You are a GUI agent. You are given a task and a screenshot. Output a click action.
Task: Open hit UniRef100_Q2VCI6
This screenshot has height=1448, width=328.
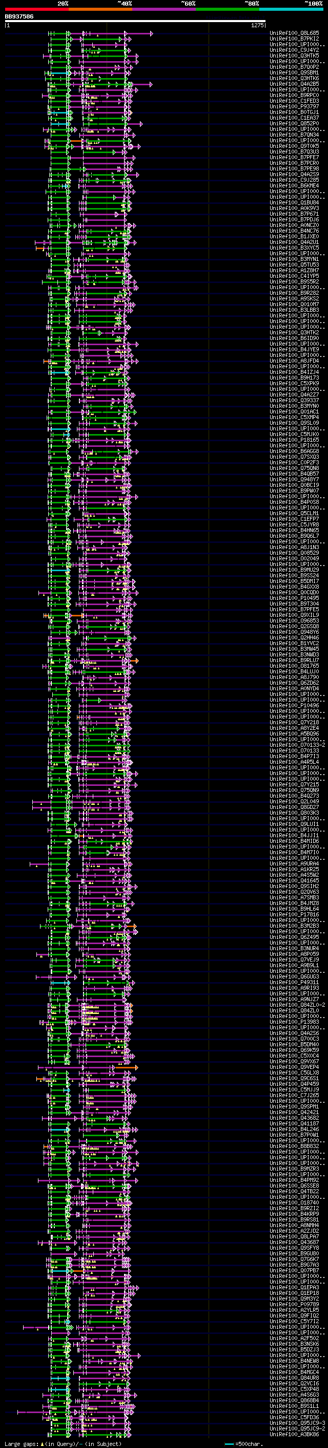pyautogui.click(x=294, y=1383)
